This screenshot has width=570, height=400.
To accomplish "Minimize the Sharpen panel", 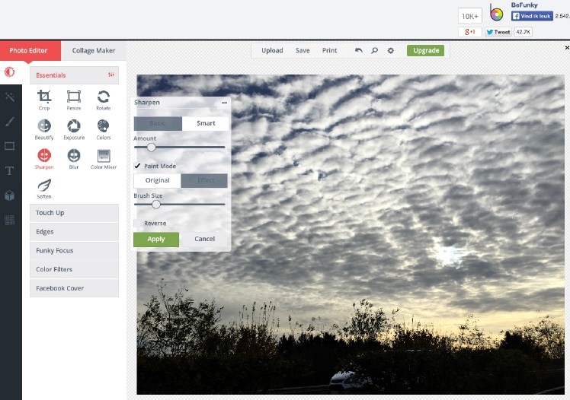I will point(224,103).
